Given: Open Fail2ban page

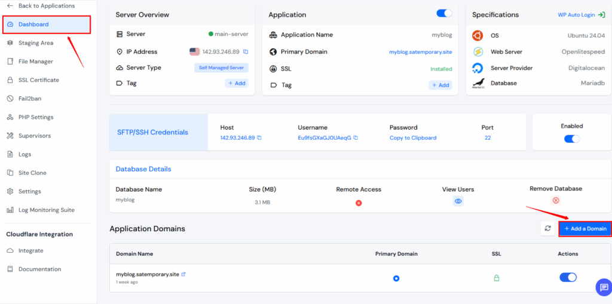Looking at the screenshot, I should click(30, 99).
